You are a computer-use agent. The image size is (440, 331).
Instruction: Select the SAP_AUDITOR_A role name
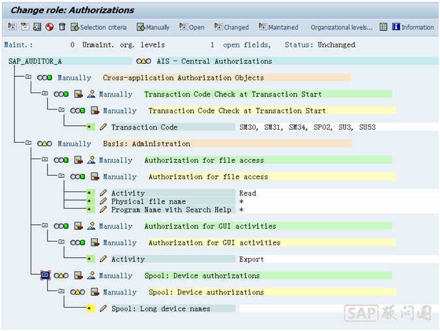point(35,61)
